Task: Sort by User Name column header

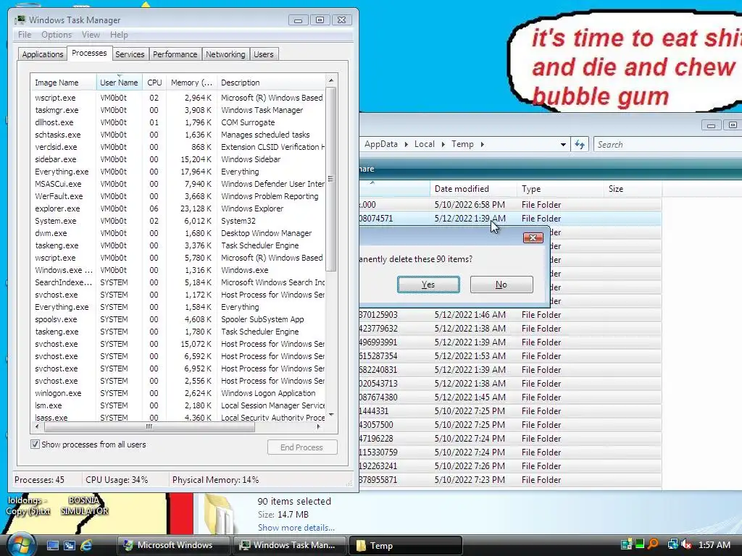Action: click(x=120, y=83)
